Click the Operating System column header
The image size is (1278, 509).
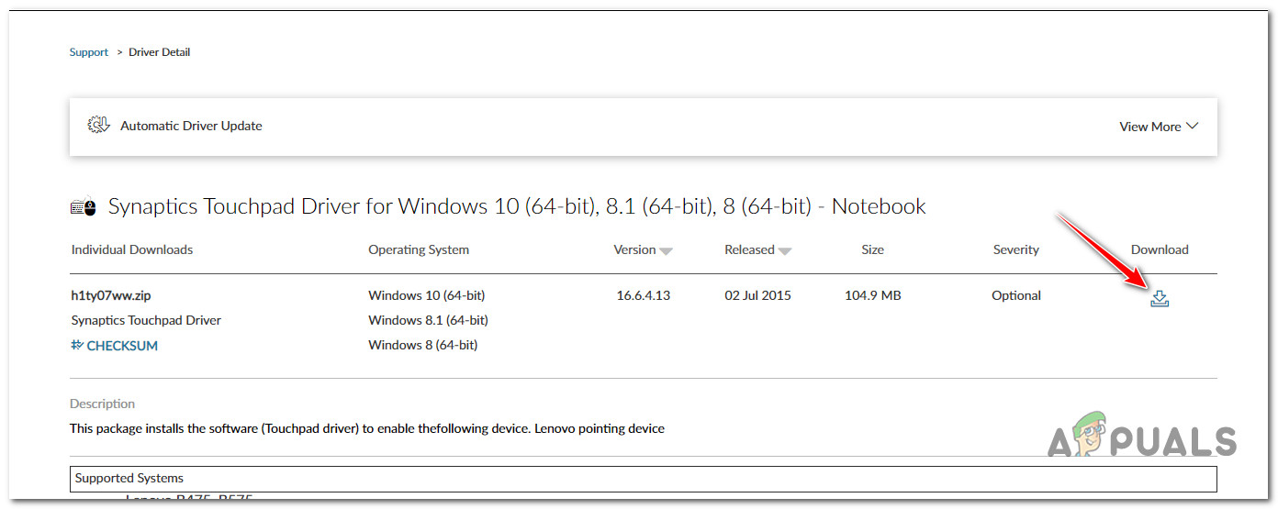pos(419,249)
